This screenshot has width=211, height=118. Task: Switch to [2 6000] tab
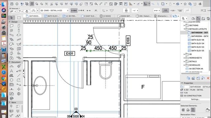tap(105, 16)
